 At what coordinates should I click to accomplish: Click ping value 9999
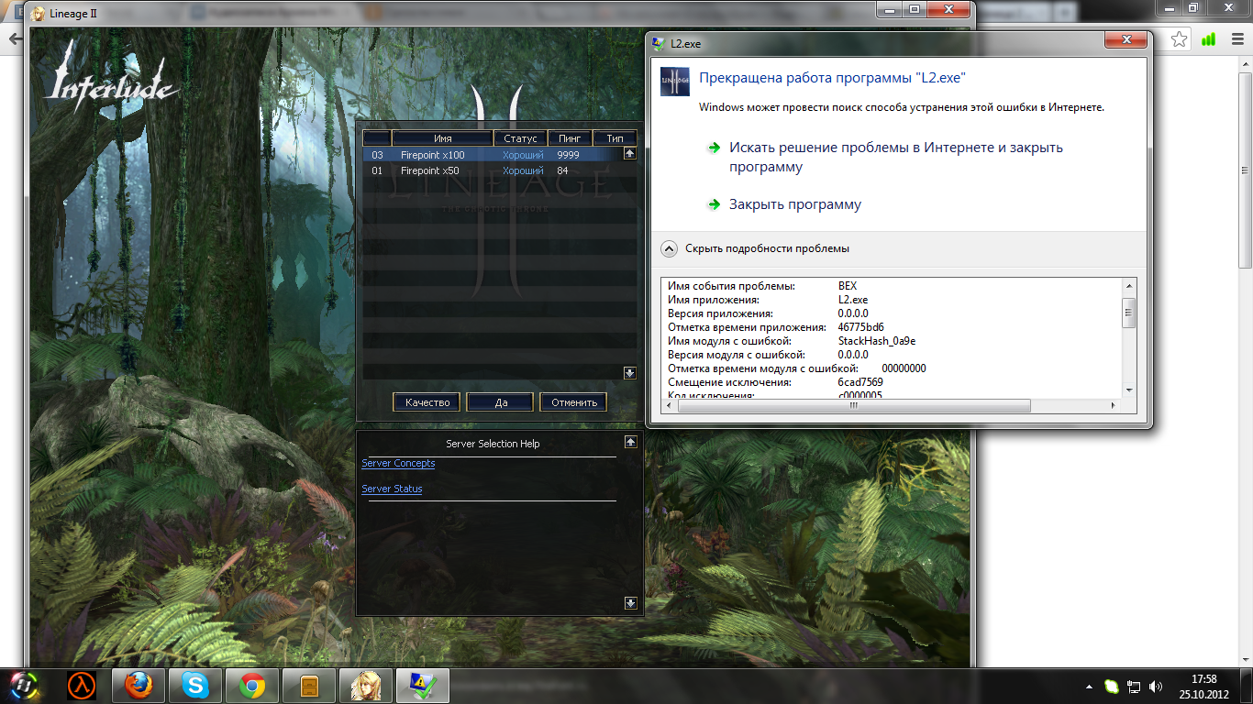[x=568, y=155]
